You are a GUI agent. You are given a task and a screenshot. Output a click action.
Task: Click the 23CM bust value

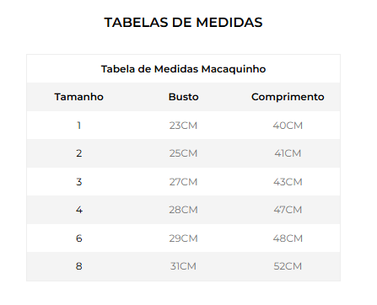[183, 126]
